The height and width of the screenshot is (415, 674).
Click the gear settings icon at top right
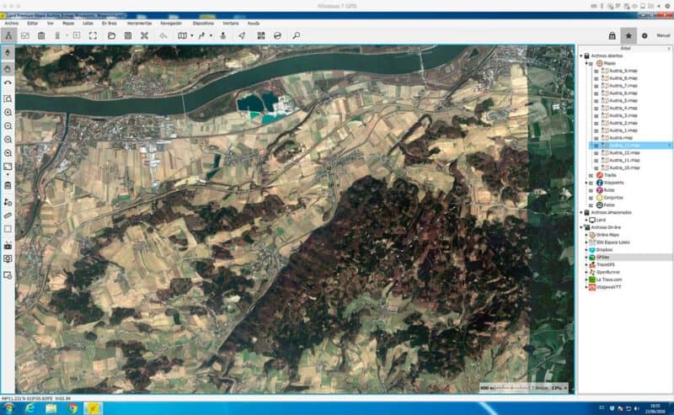click(645, 35)
